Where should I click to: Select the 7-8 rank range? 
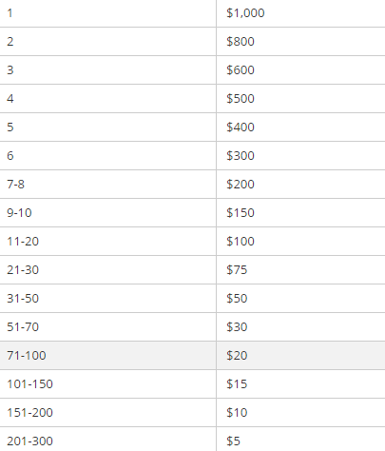click(x=15, y=185)
